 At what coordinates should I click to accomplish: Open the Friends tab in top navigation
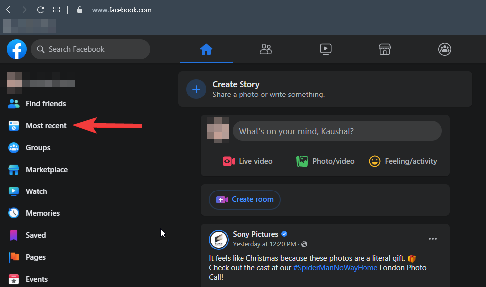tap(266, 49)
